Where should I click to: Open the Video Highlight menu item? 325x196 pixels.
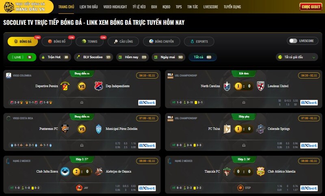(115, 7)
